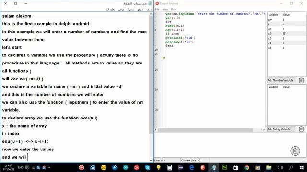Screen dimensions: 307x172
Task: Open Notepad's تحرير (Edit) menu
Action: tap(141, 9)
